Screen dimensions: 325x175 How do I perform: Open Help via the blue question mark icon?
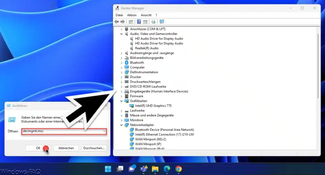click(139, 22)
